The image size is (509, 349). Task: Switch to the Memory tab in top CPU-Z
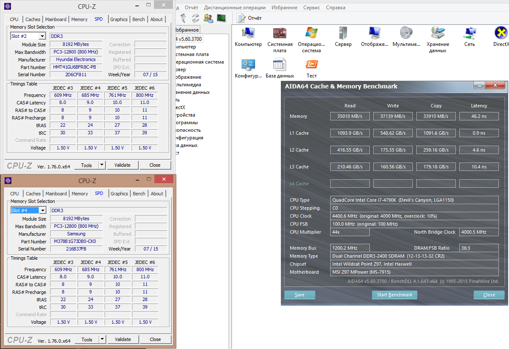79,19
